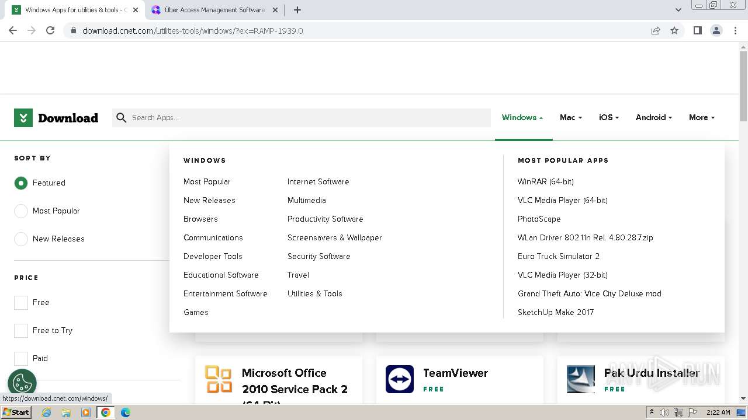Click the browser address bar URL
Image resolution: width=748 pixels, height=420 pixels.
click(x=193, y=30)
